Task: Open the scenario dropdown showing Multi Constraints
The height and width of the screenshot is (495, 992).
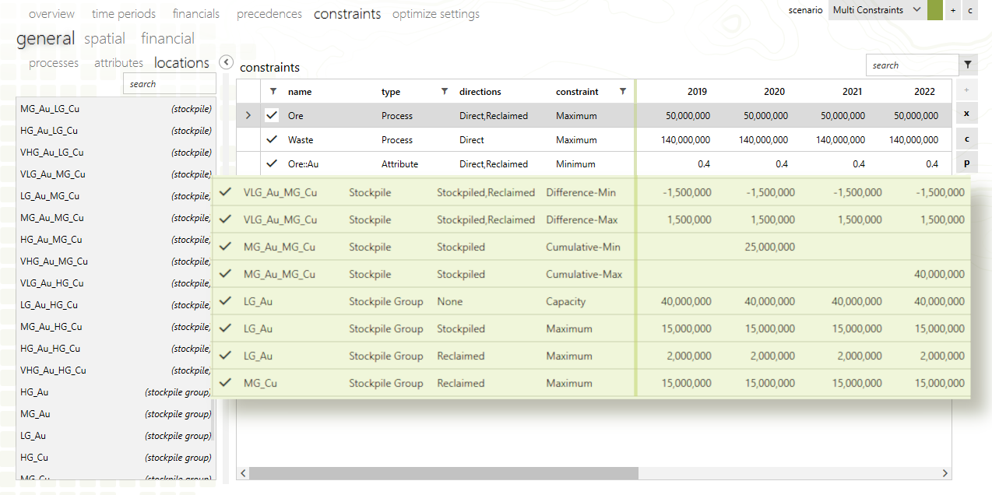Action: point(877,10)
